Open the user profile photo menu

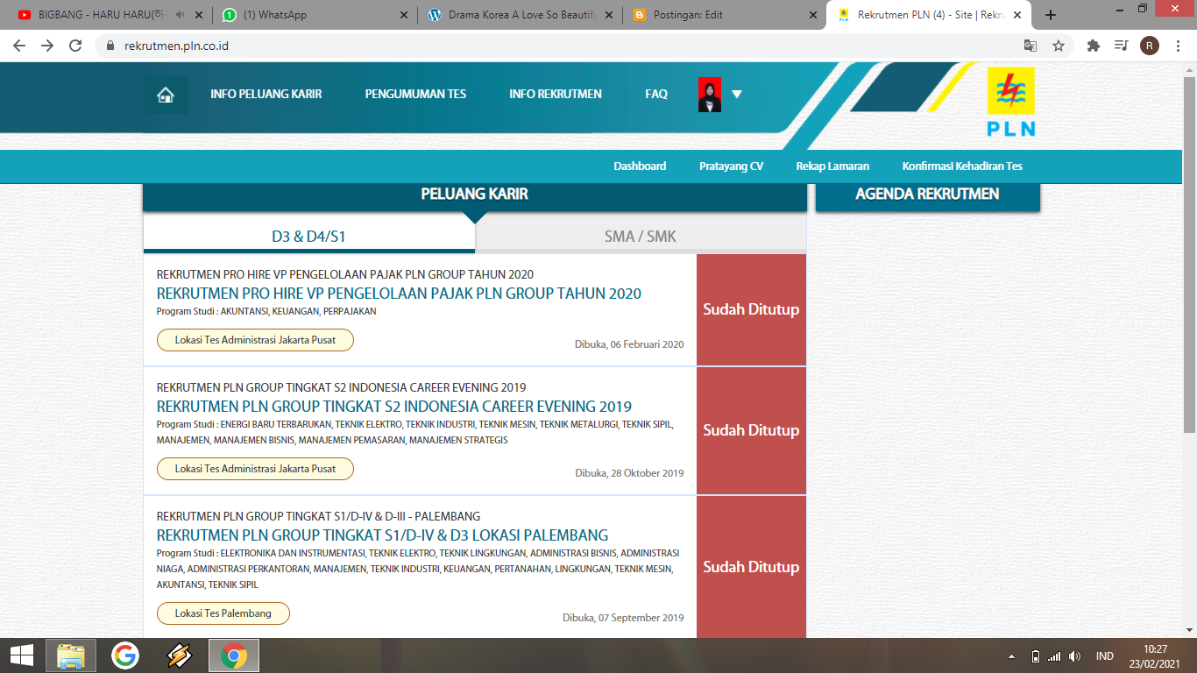tap(710, 95)
